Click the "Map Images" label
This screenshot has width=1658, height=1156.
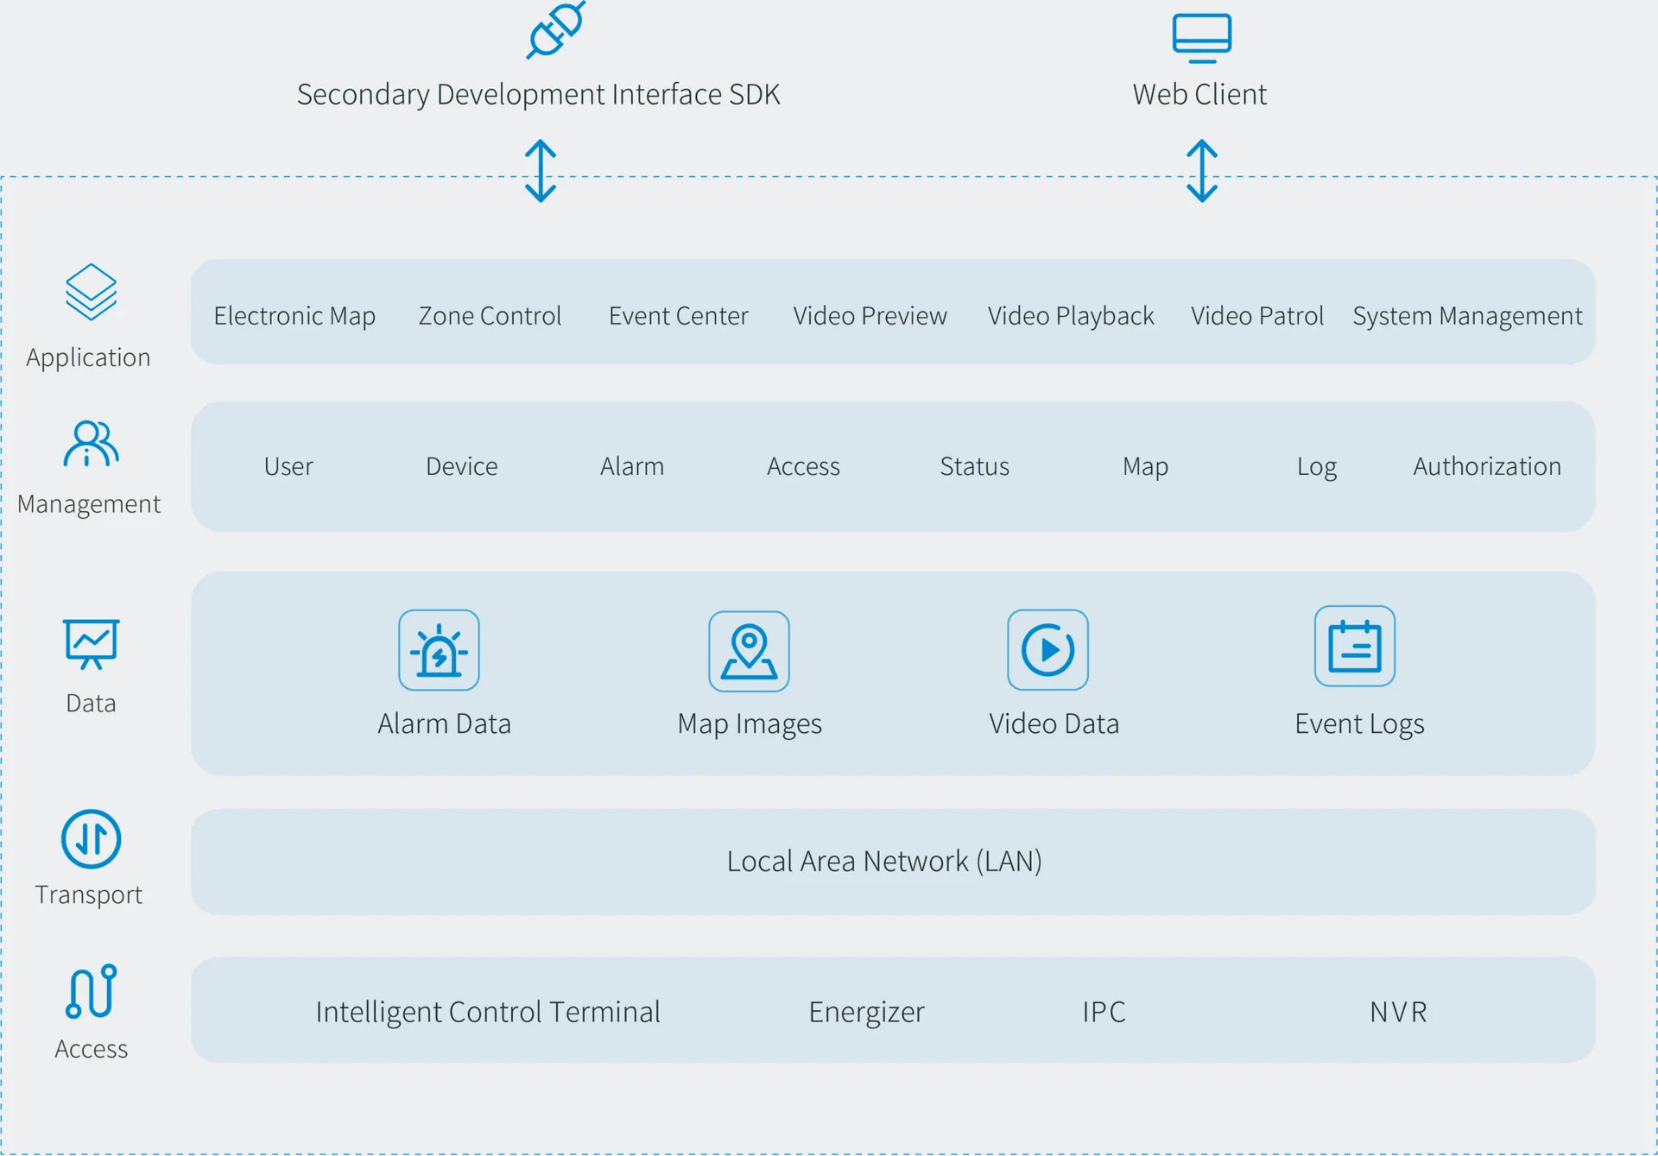pyautogui.click(x=750, y=724)
